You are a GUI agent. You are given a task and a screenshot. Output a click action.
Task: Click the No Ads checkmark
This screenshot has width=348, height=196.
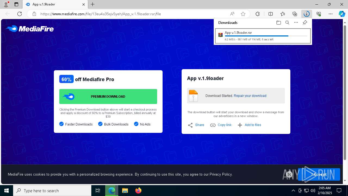[x=136, y=124]
